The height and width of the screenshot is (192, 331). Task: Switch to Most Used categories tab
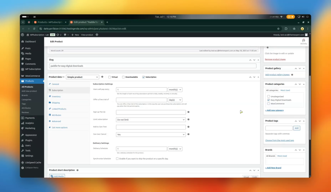pyautogui.click(x=285, y=91)
